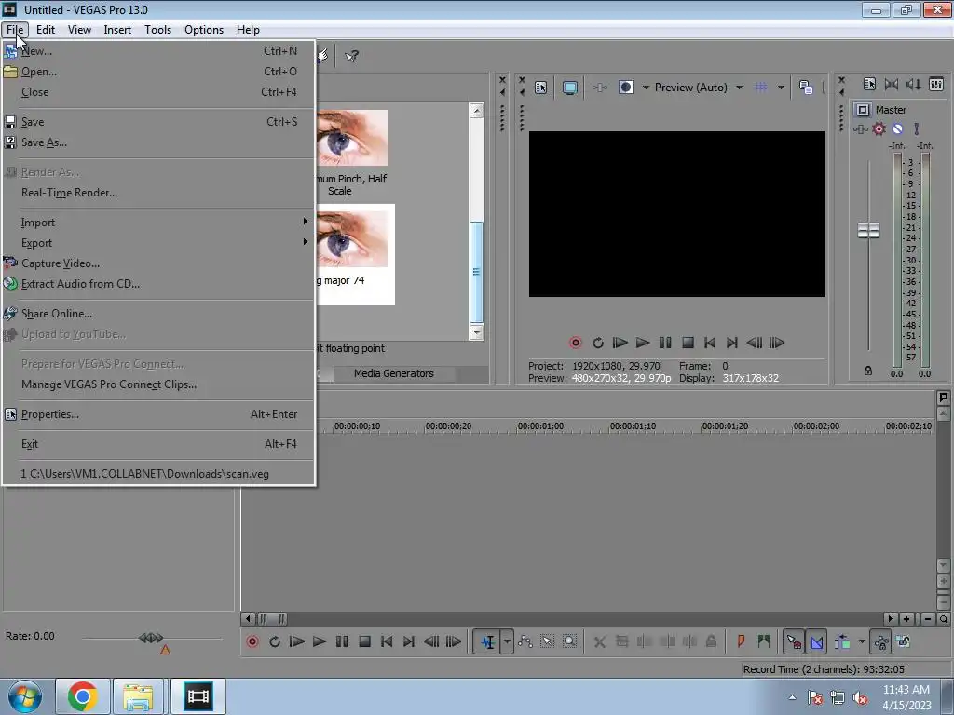Toggle Lock Envelopes to Events
This screenshot has width=954, height=715.
pyautogui.click(x=881, y=641)
